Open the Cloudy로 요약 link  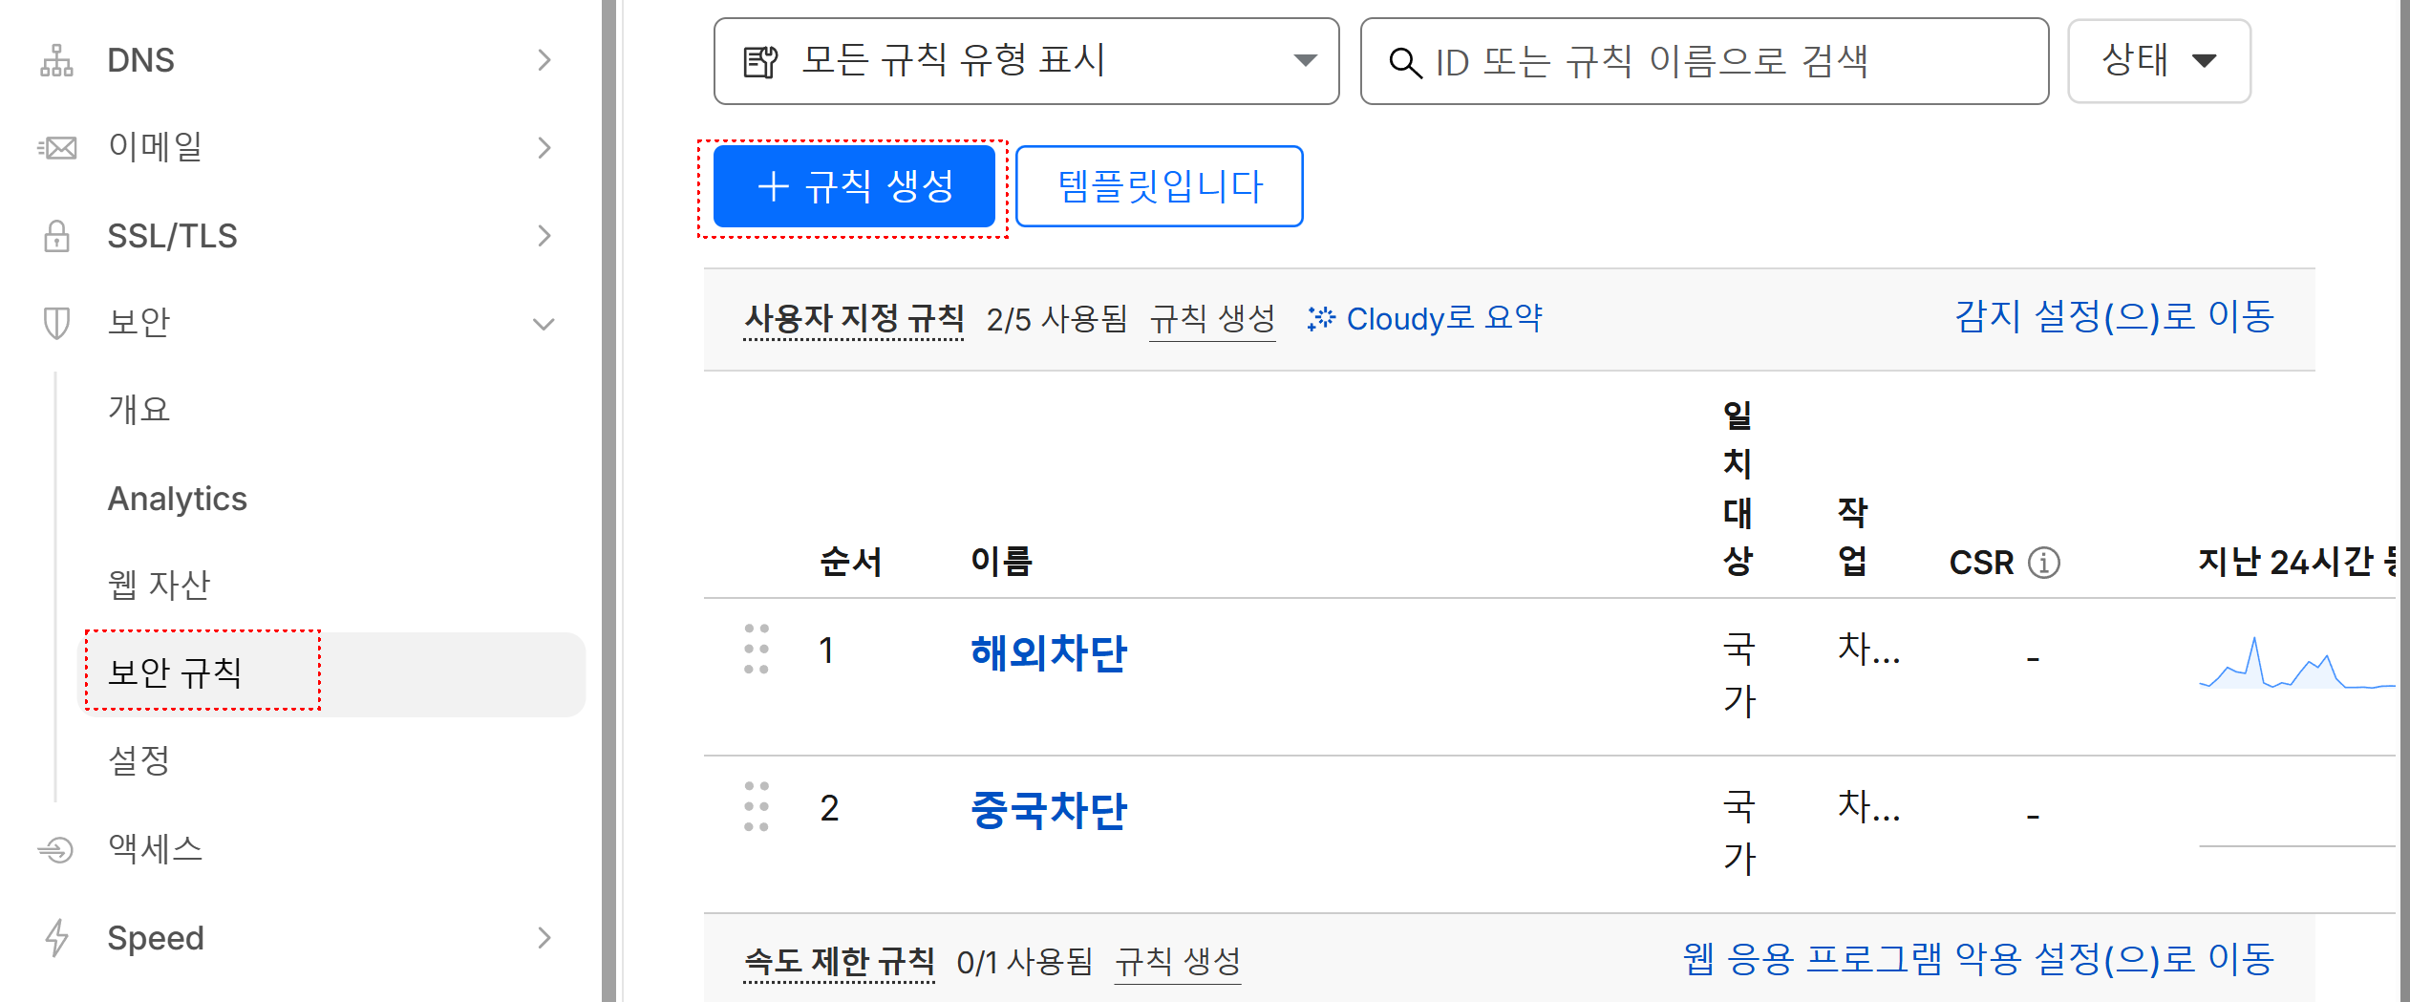(x=1425, y=319)
